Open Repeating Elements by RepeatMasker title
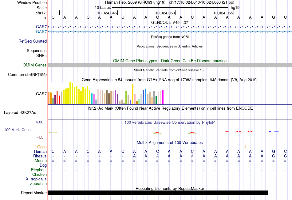Viewport: 292px width, 200px height. point(170,188)
